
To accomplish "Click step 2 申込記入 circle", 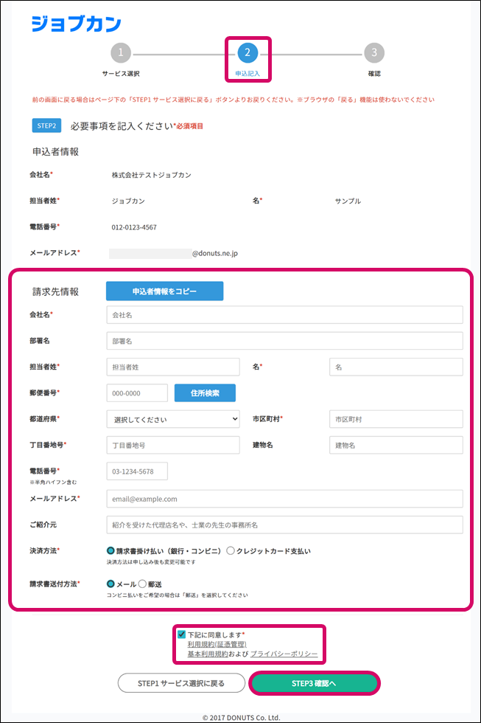I will [247, 52].
